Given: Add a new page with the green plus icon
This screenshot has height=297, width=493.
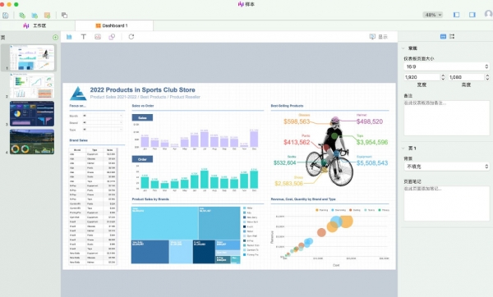Looking at the screenshot, I should [55, 38].
